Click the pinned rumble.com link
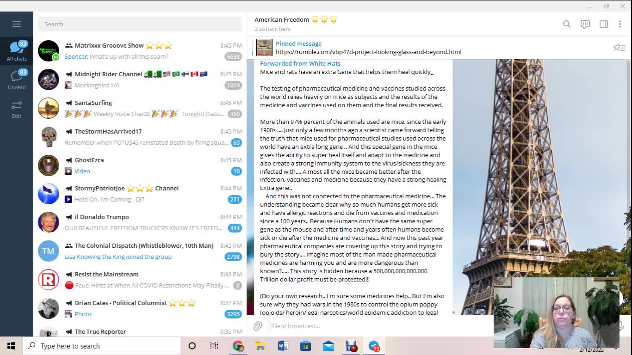632x355 pixels. (x=368, y=52)
